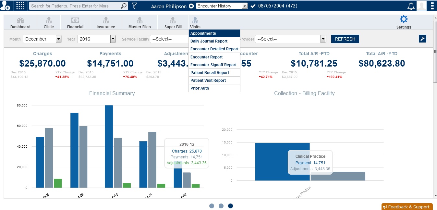The image size is (437, 210).
Task: Open the apps grid icon
Action: click(20, 6)
